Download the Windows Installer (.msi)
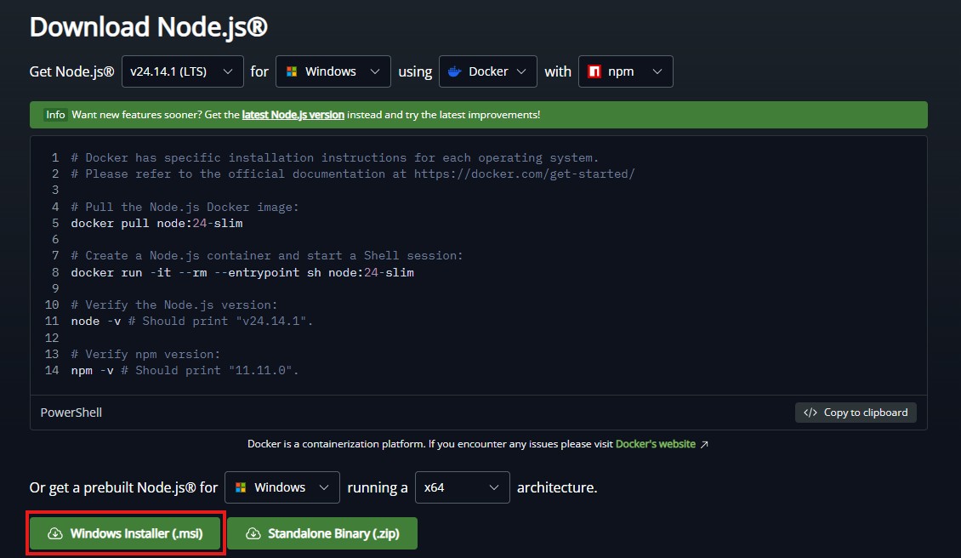This screenshot has height=558, width=961. pos(125,533)
